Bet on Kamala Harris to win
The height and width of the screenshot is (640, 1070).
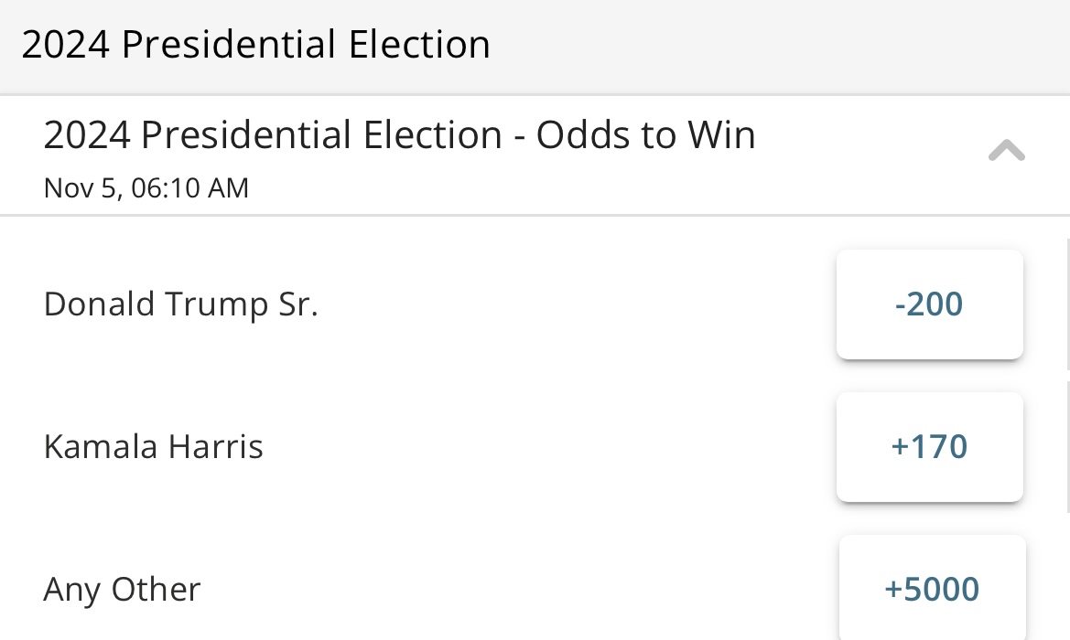[929, 446]
